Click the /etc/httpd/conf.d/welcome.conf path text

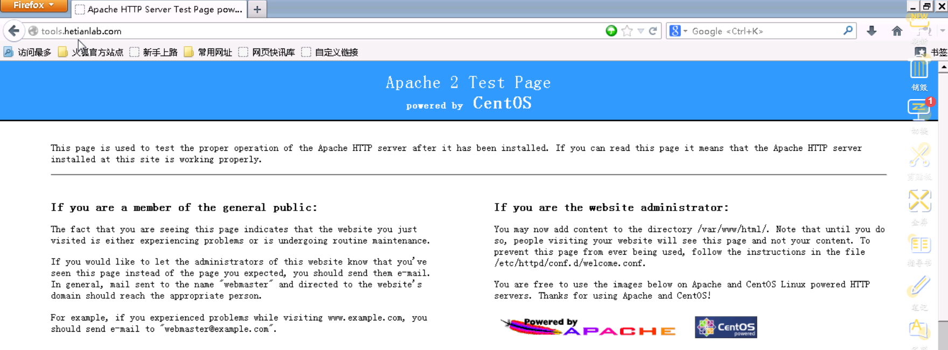tap(569, 263)
